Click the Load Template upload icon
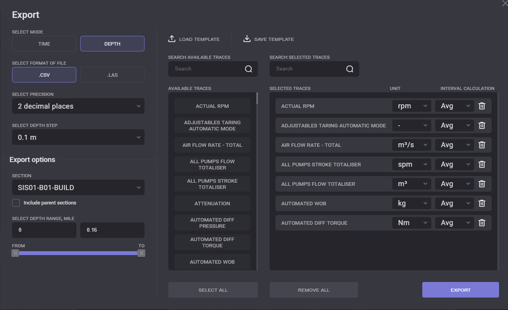Screen dimensions: 508x310 click(x=172, y=39)
